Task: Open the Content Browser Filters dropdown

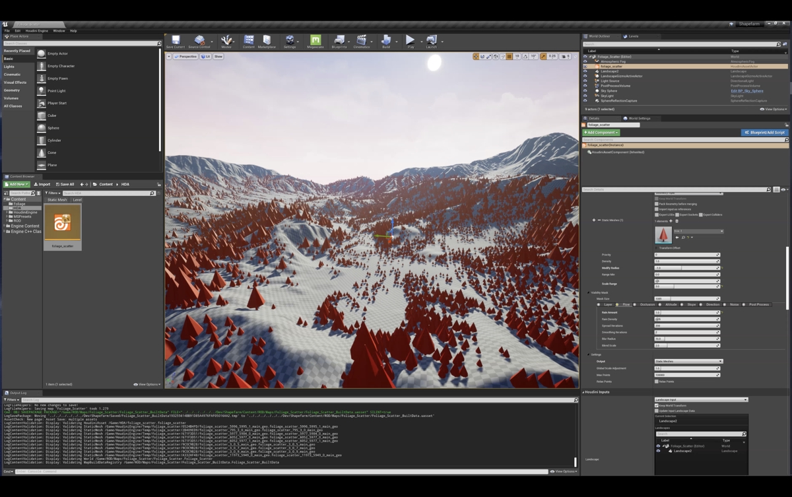Action: point(51,193)
